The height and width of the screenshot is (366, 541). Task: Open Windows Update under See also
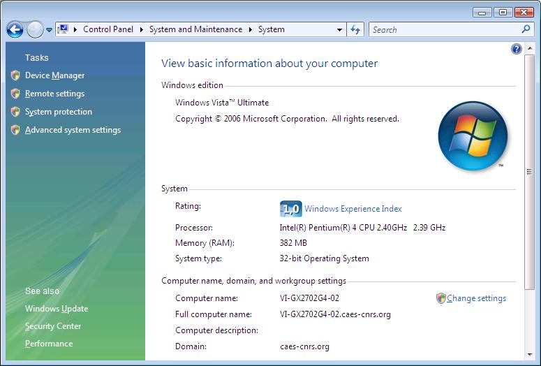tap(57, 309)
